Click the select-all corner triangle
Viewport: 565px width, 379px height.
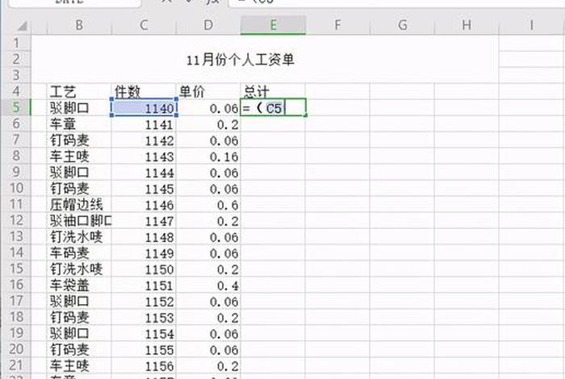tap(23, 26)
